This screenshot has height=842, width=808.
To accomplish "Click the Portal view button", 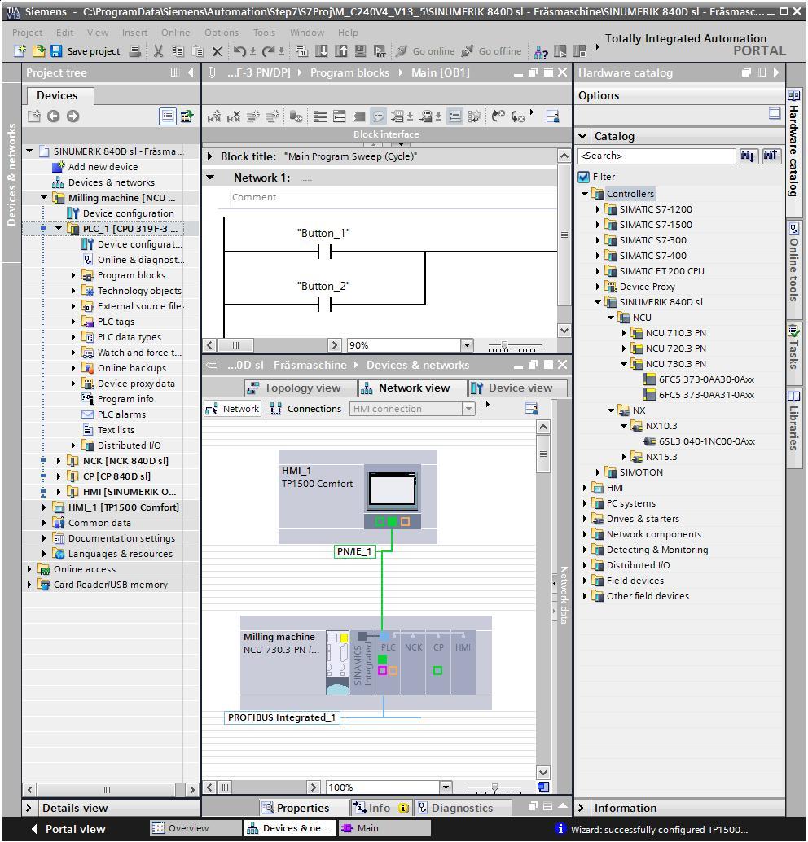I will click(x=68, y=829).
